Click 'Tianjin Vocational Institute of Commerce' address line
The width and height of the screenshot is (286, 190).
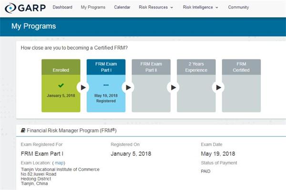click(x=60, y=170)
